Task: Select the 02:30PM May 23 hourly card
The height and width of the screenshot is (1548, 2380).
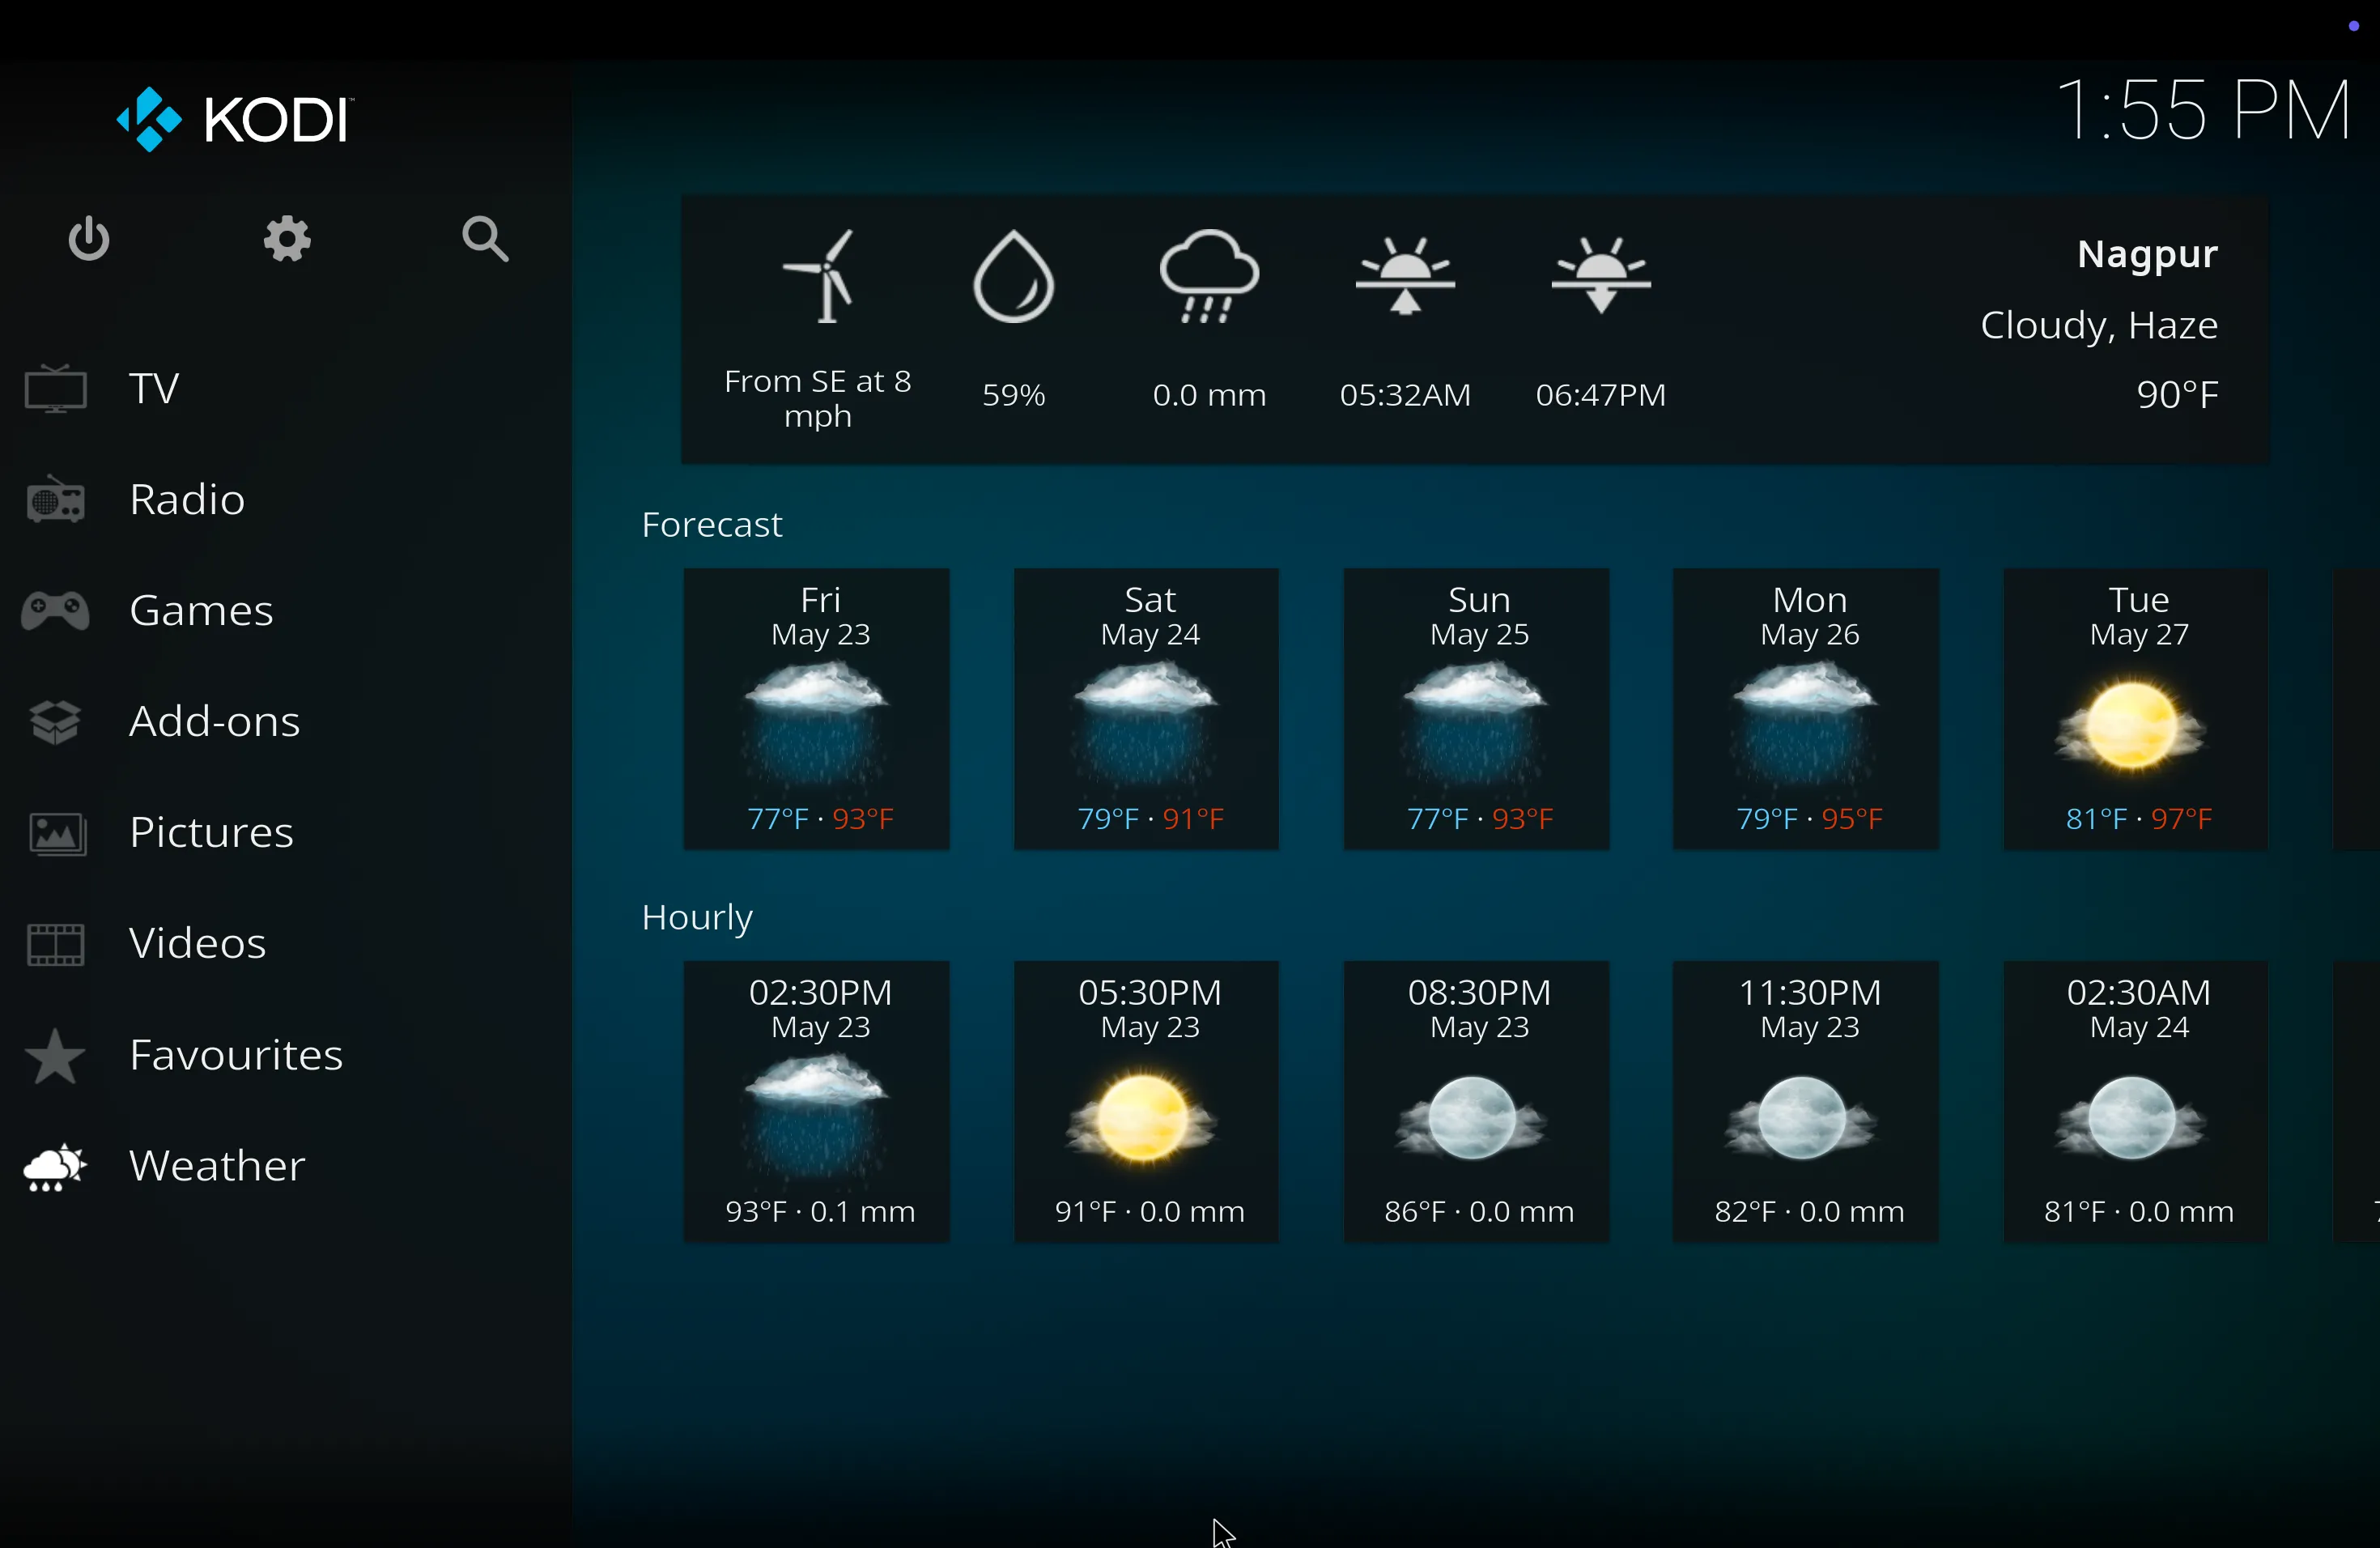Action: [816, 1102]
